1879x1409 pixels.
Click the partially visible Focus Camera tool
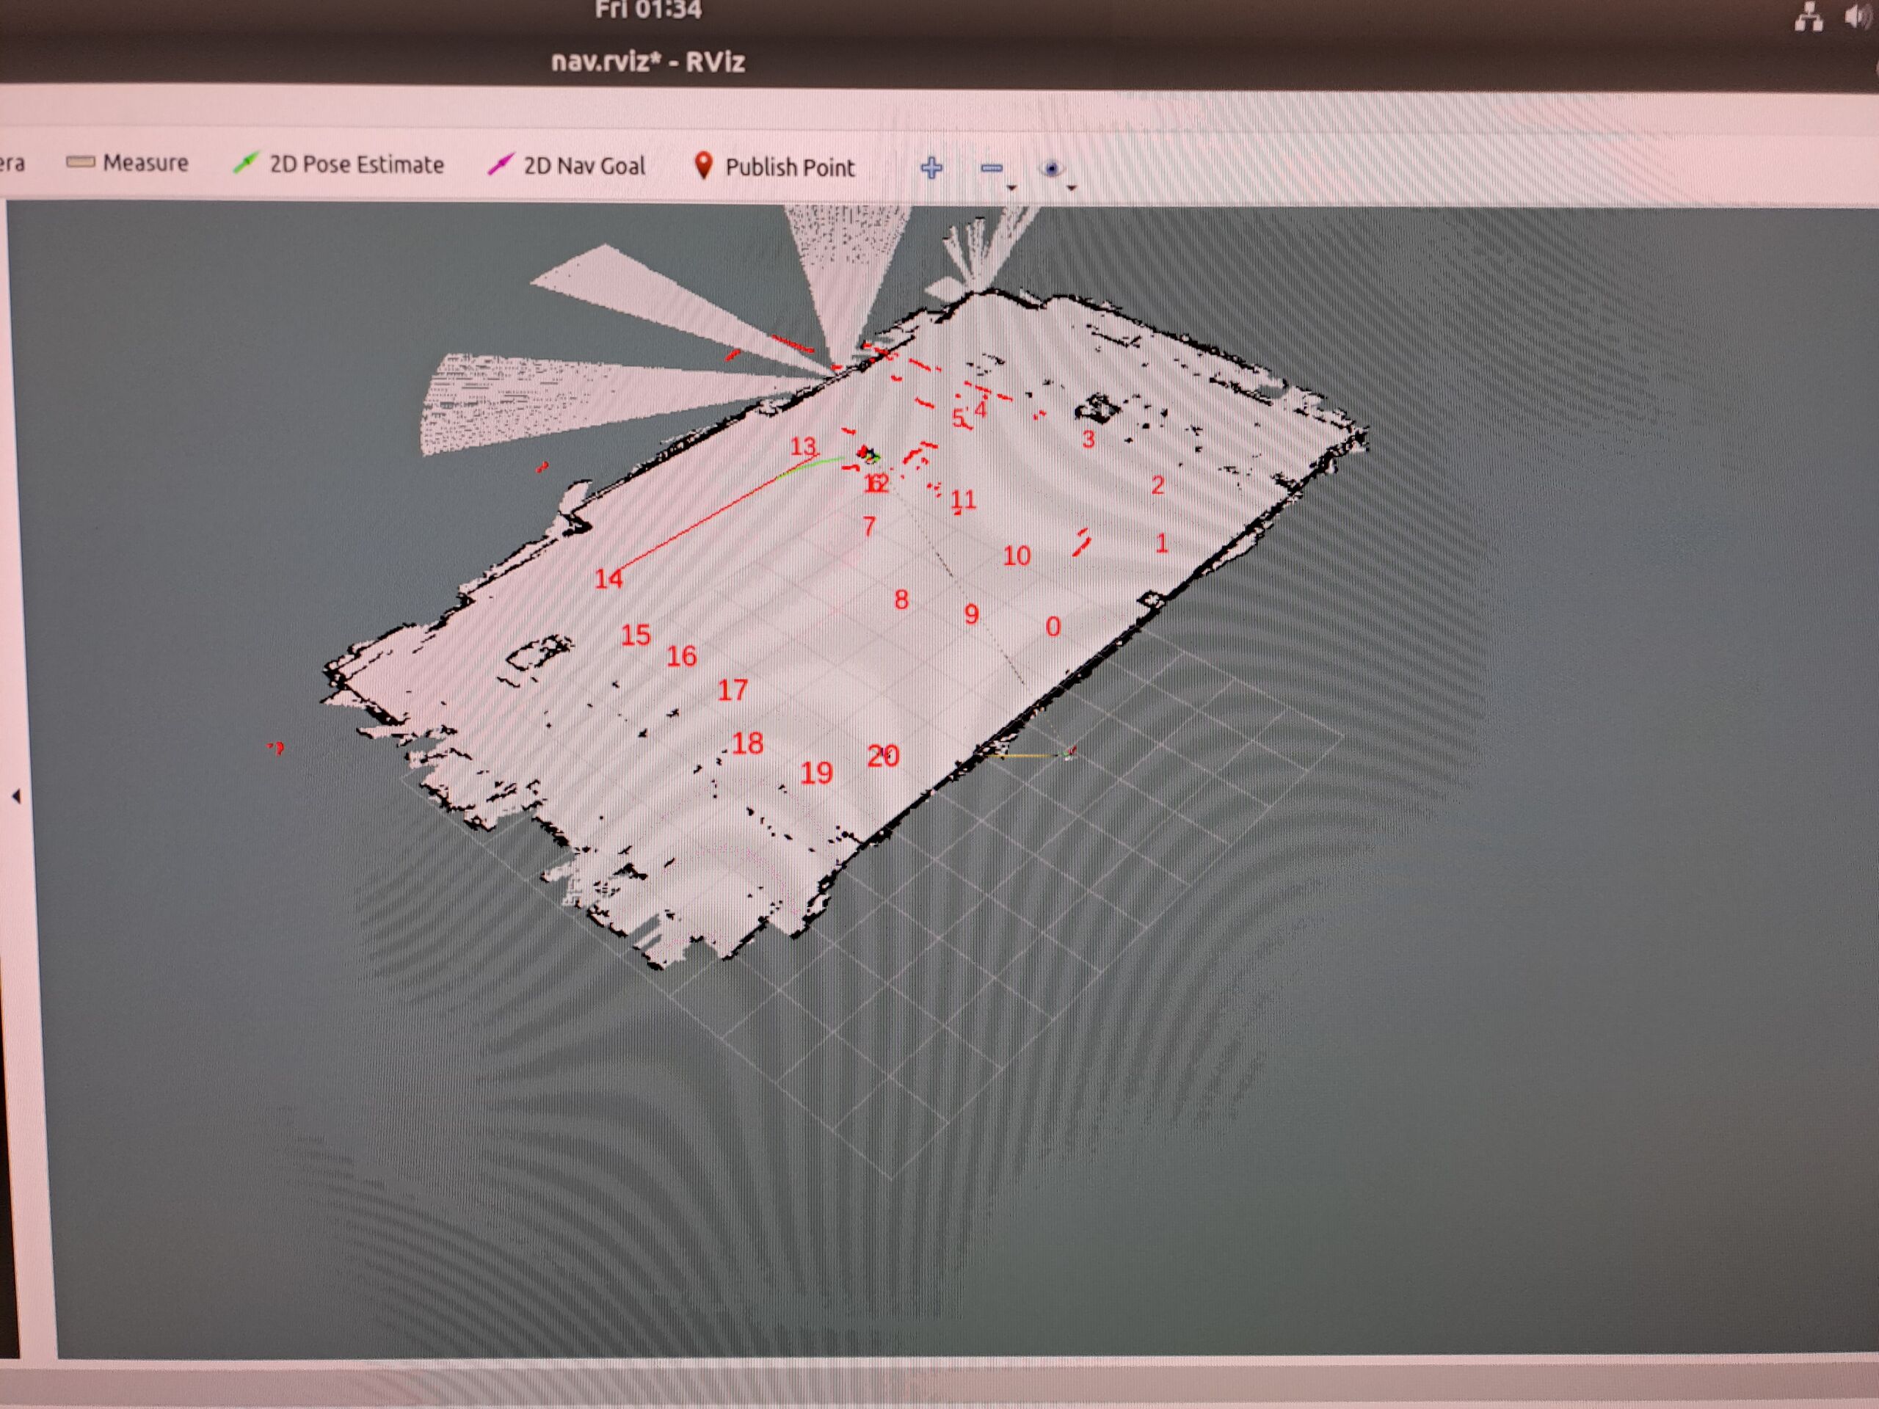(x=12, y=162)
